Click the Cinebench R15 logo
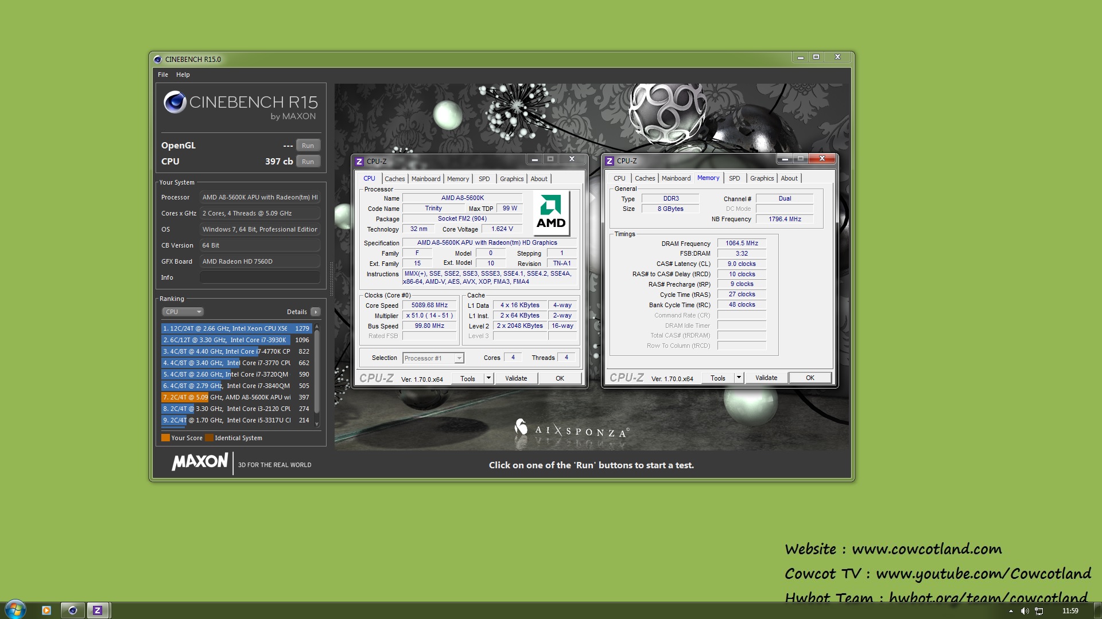This screenshot has width=1102, height=619. click(x=240, y=105)
